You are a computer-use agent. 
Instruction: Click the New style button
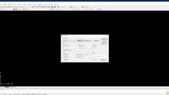point(81,41)
